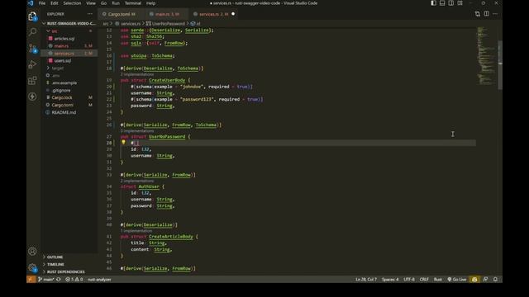Open the View menu
The height and width of the screenshot is (297, 529).
(91, 3)
